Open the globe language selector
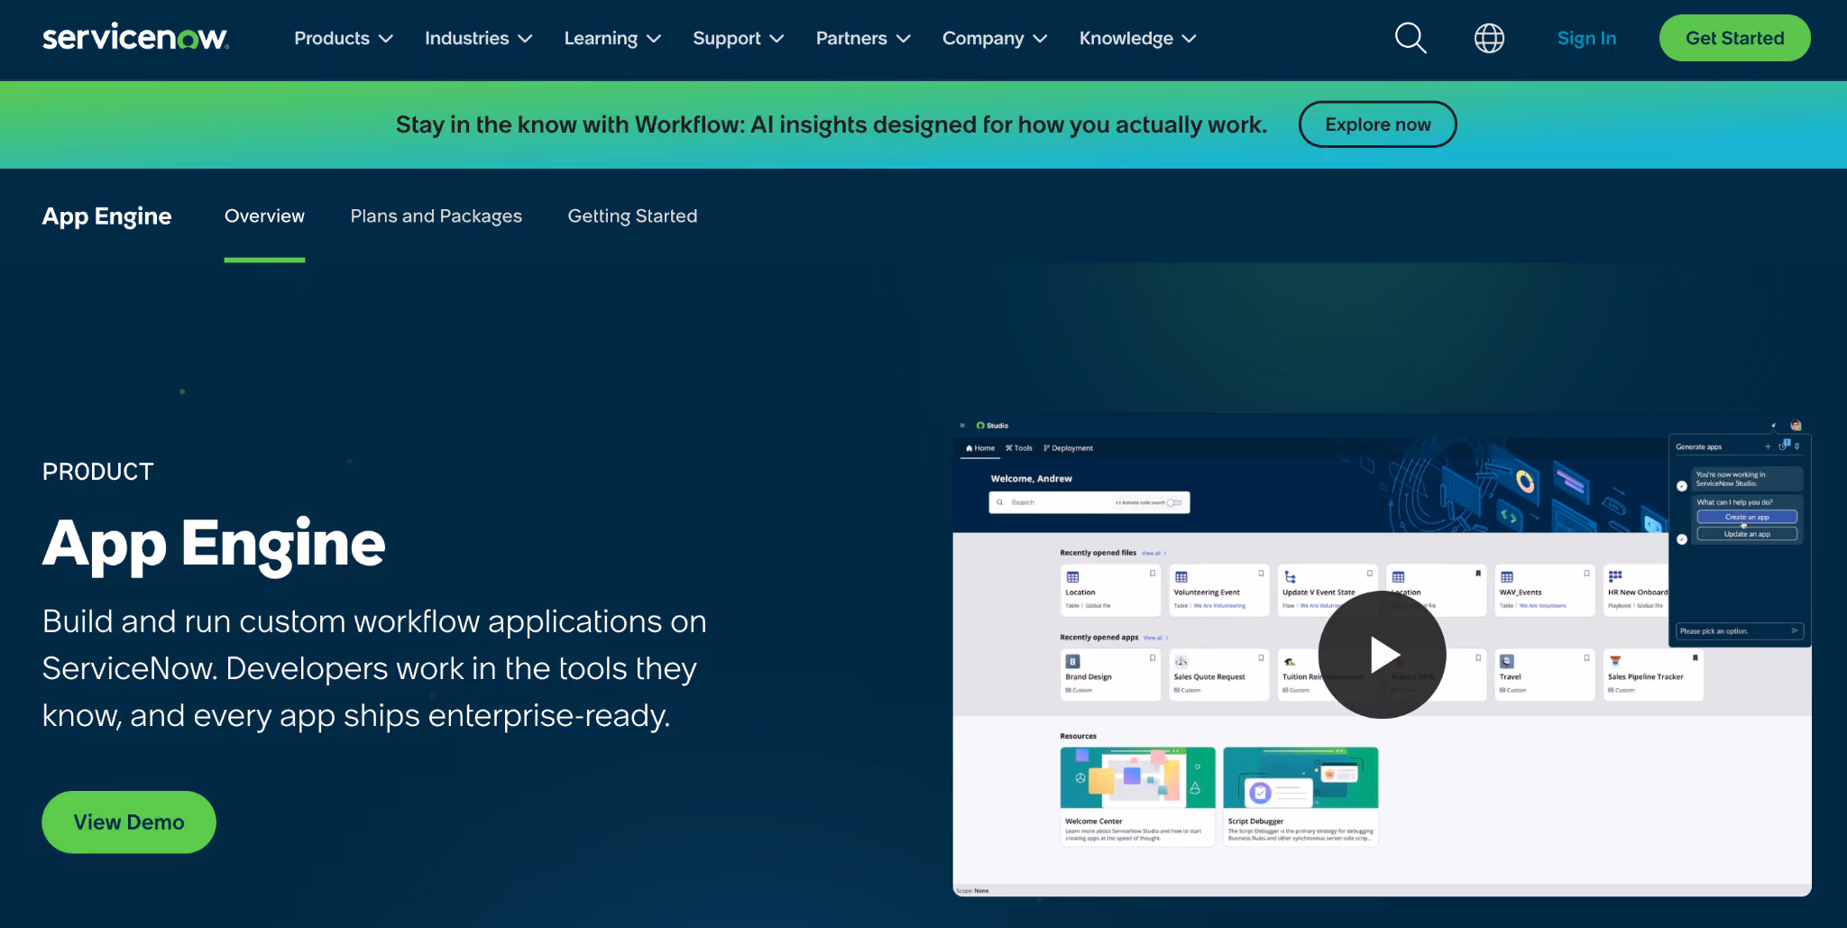The width and height of the screenshot is (1847, 928). 1489,38
